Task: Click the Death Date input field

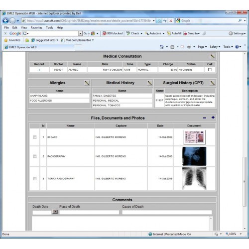Action: coord(42,212)
